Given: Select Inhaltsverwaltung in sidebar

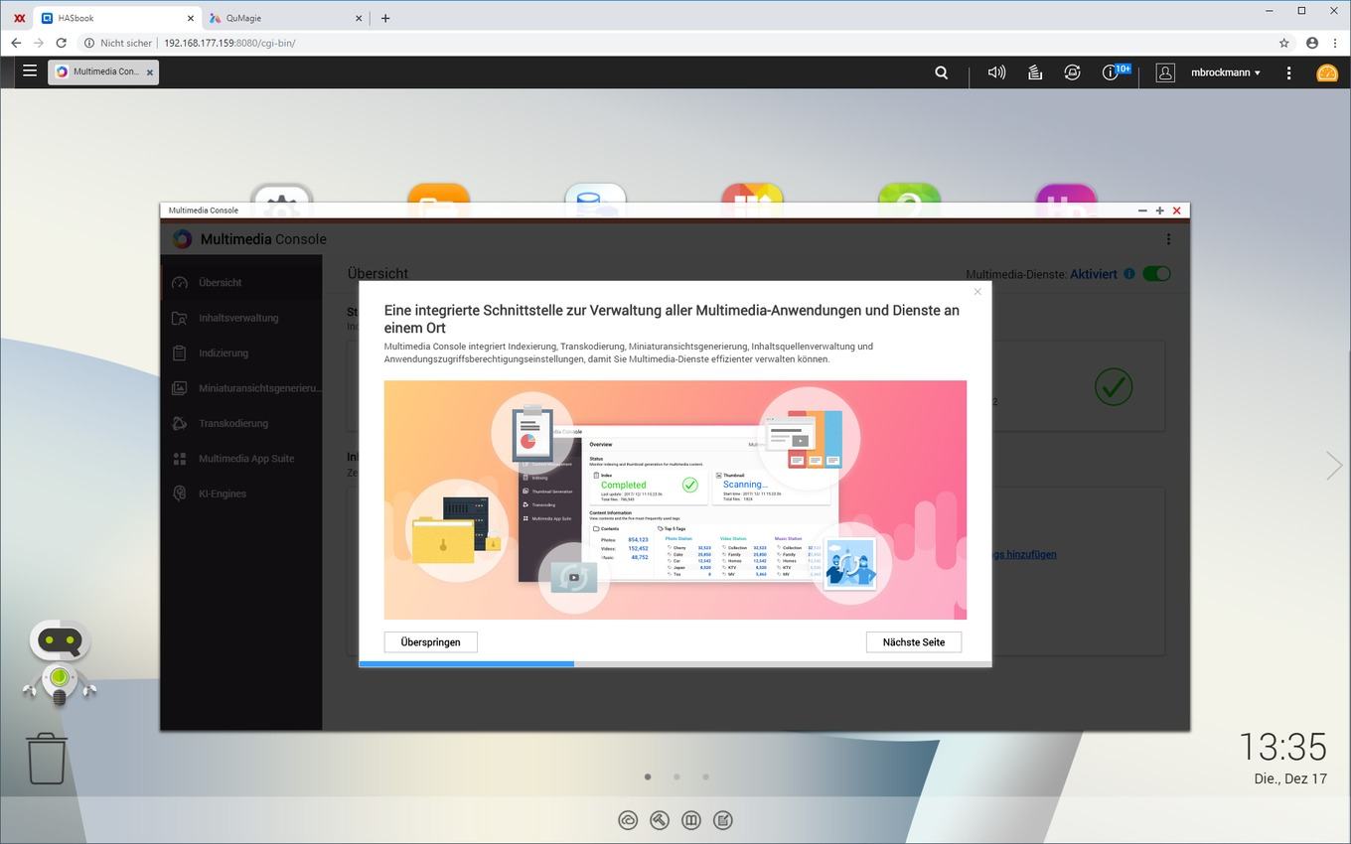Looking at the screenshot, I should [240, 318].
